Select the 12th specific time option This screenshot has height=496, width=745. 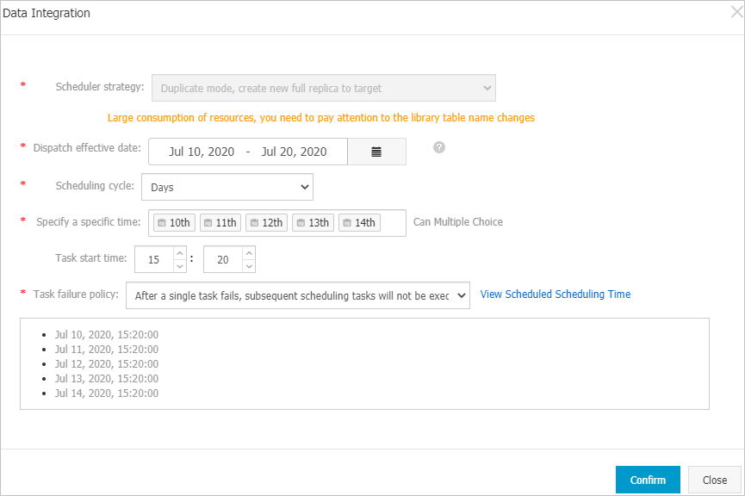pyautogui.click(x=266, y=222)
